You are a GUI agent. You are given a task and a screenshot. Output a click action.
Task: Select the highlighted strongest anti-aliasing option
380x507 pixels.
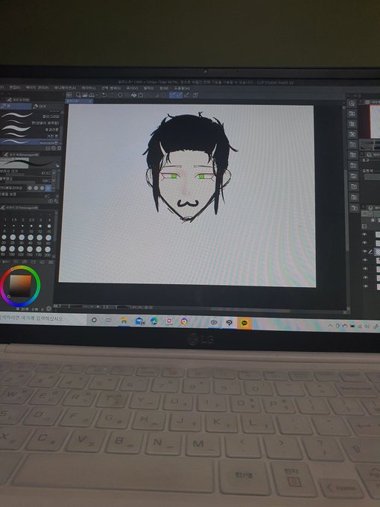(x=48, y=188)
